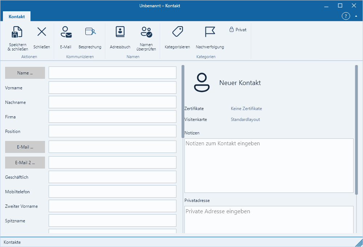Focus the Position input field
Screen dimensions: 363x247
click(113, 131)
